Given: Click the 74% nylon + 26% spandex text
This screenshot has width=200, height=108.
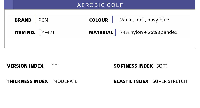Looking at the screenshot, I should click(x=149, y=32).
